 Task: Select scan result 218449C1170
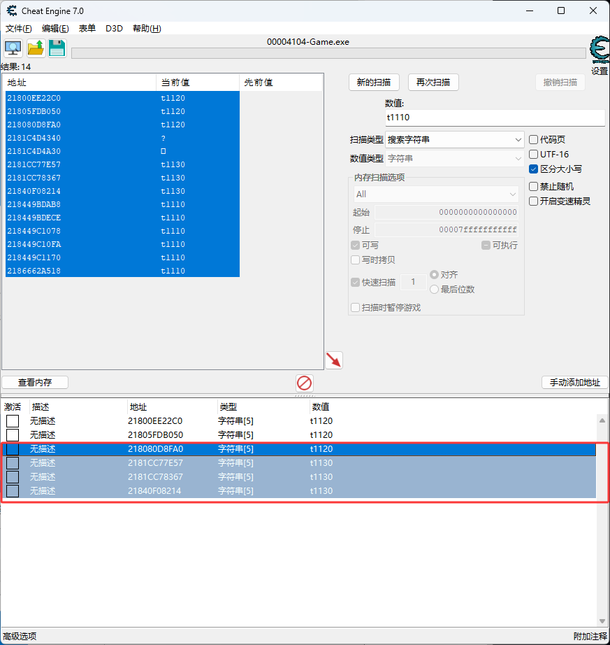point(122,257)
